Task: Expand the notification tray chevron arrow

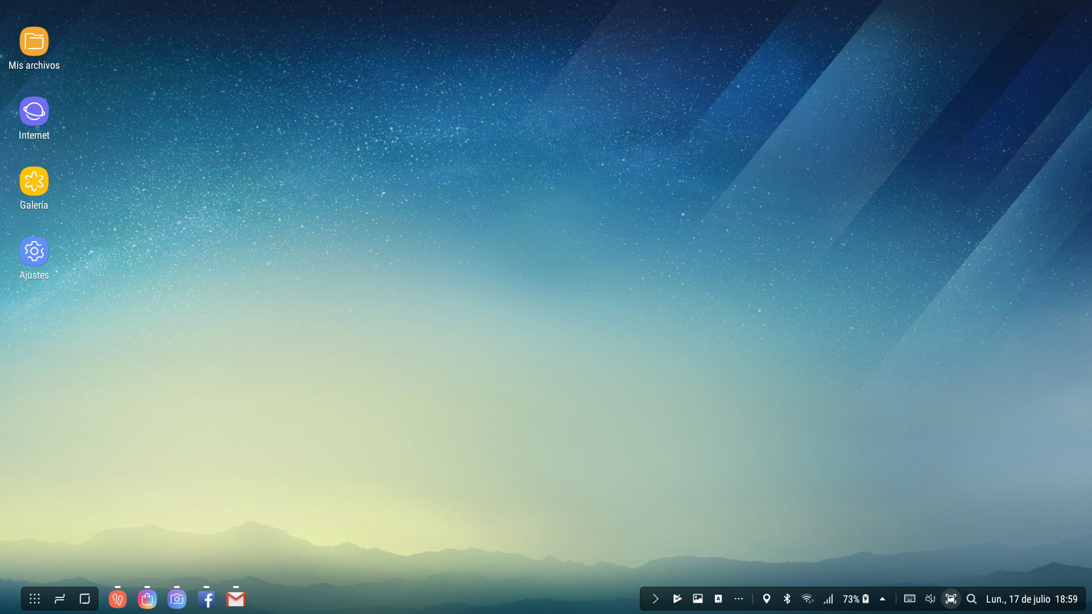Action: pyautogui.click(x=655, y=599)
